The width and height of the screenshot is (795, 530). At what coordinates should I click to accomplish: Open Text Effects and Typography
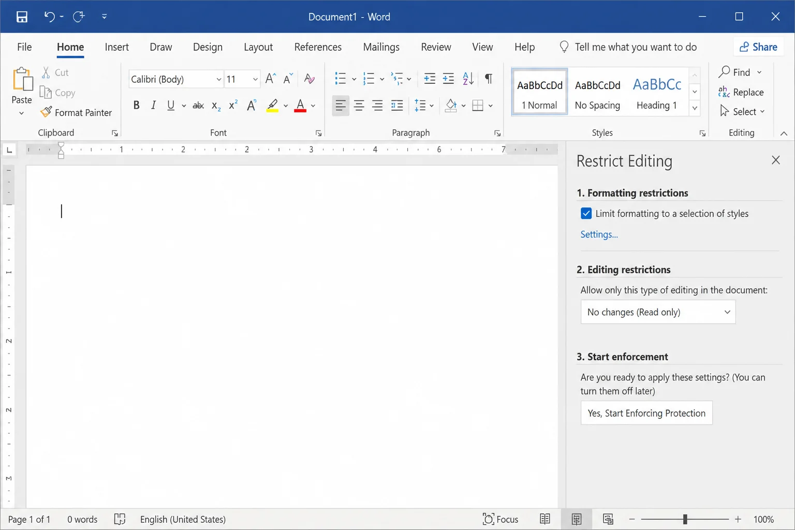coord(252,106)
